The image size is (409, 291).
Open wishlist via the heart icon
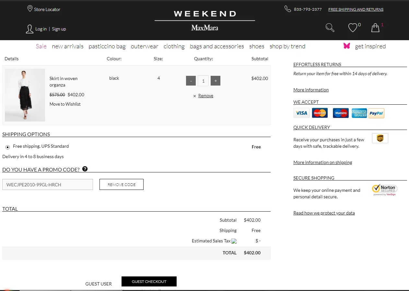point(353,28)
